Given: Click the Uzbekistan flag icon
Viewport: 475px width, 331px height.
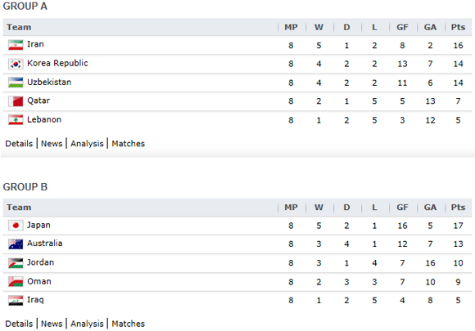Looking at the screenshot, I should point(16,83).
